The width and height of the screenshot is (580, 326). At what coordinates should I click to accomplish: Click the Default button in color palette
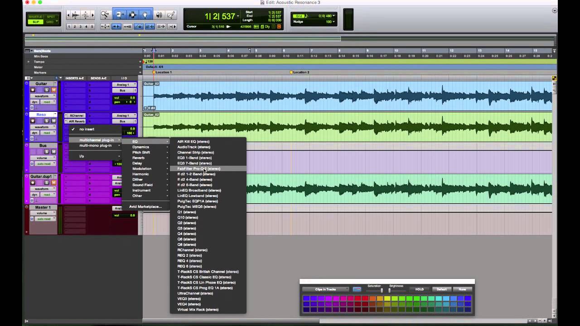point(441,289)
